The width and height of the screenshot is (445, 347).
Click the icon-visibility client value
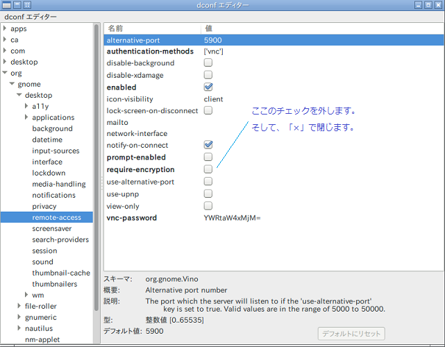pyautogui.click(x=213, y=99)
